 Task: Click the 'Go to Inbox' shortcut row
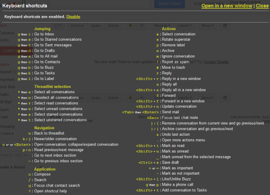coord(36,34)
